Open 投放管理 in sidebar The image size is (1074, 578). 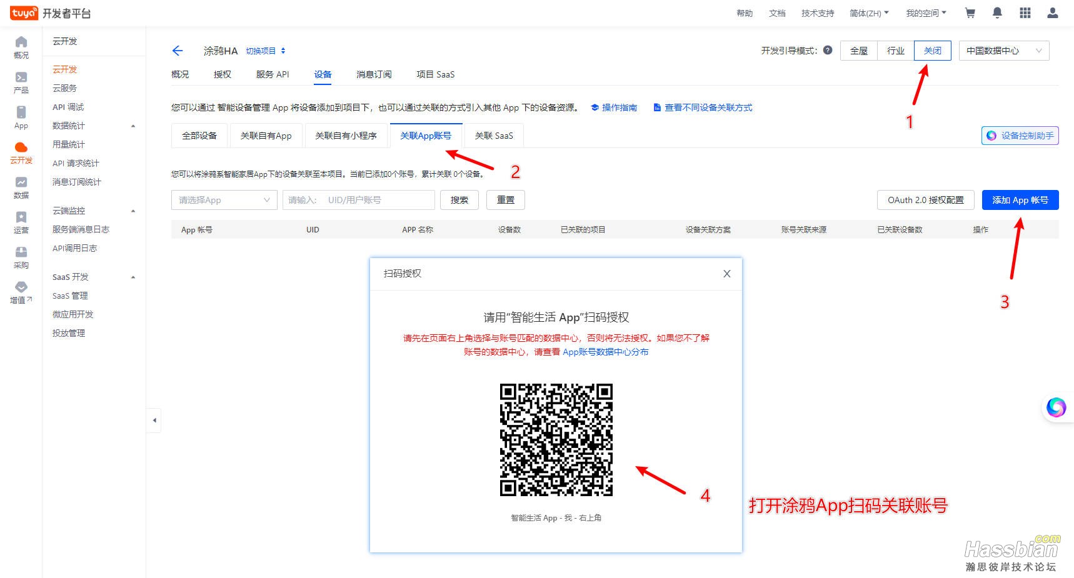[x=69, y=333]
